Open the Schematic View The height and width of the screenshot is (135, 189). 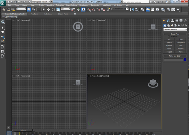157,9
